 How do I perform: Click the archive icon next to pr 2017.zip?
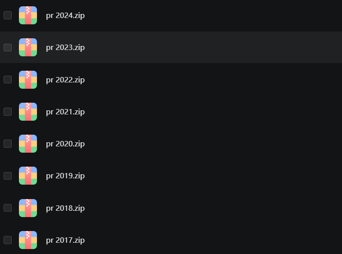(x=28, y=240)
